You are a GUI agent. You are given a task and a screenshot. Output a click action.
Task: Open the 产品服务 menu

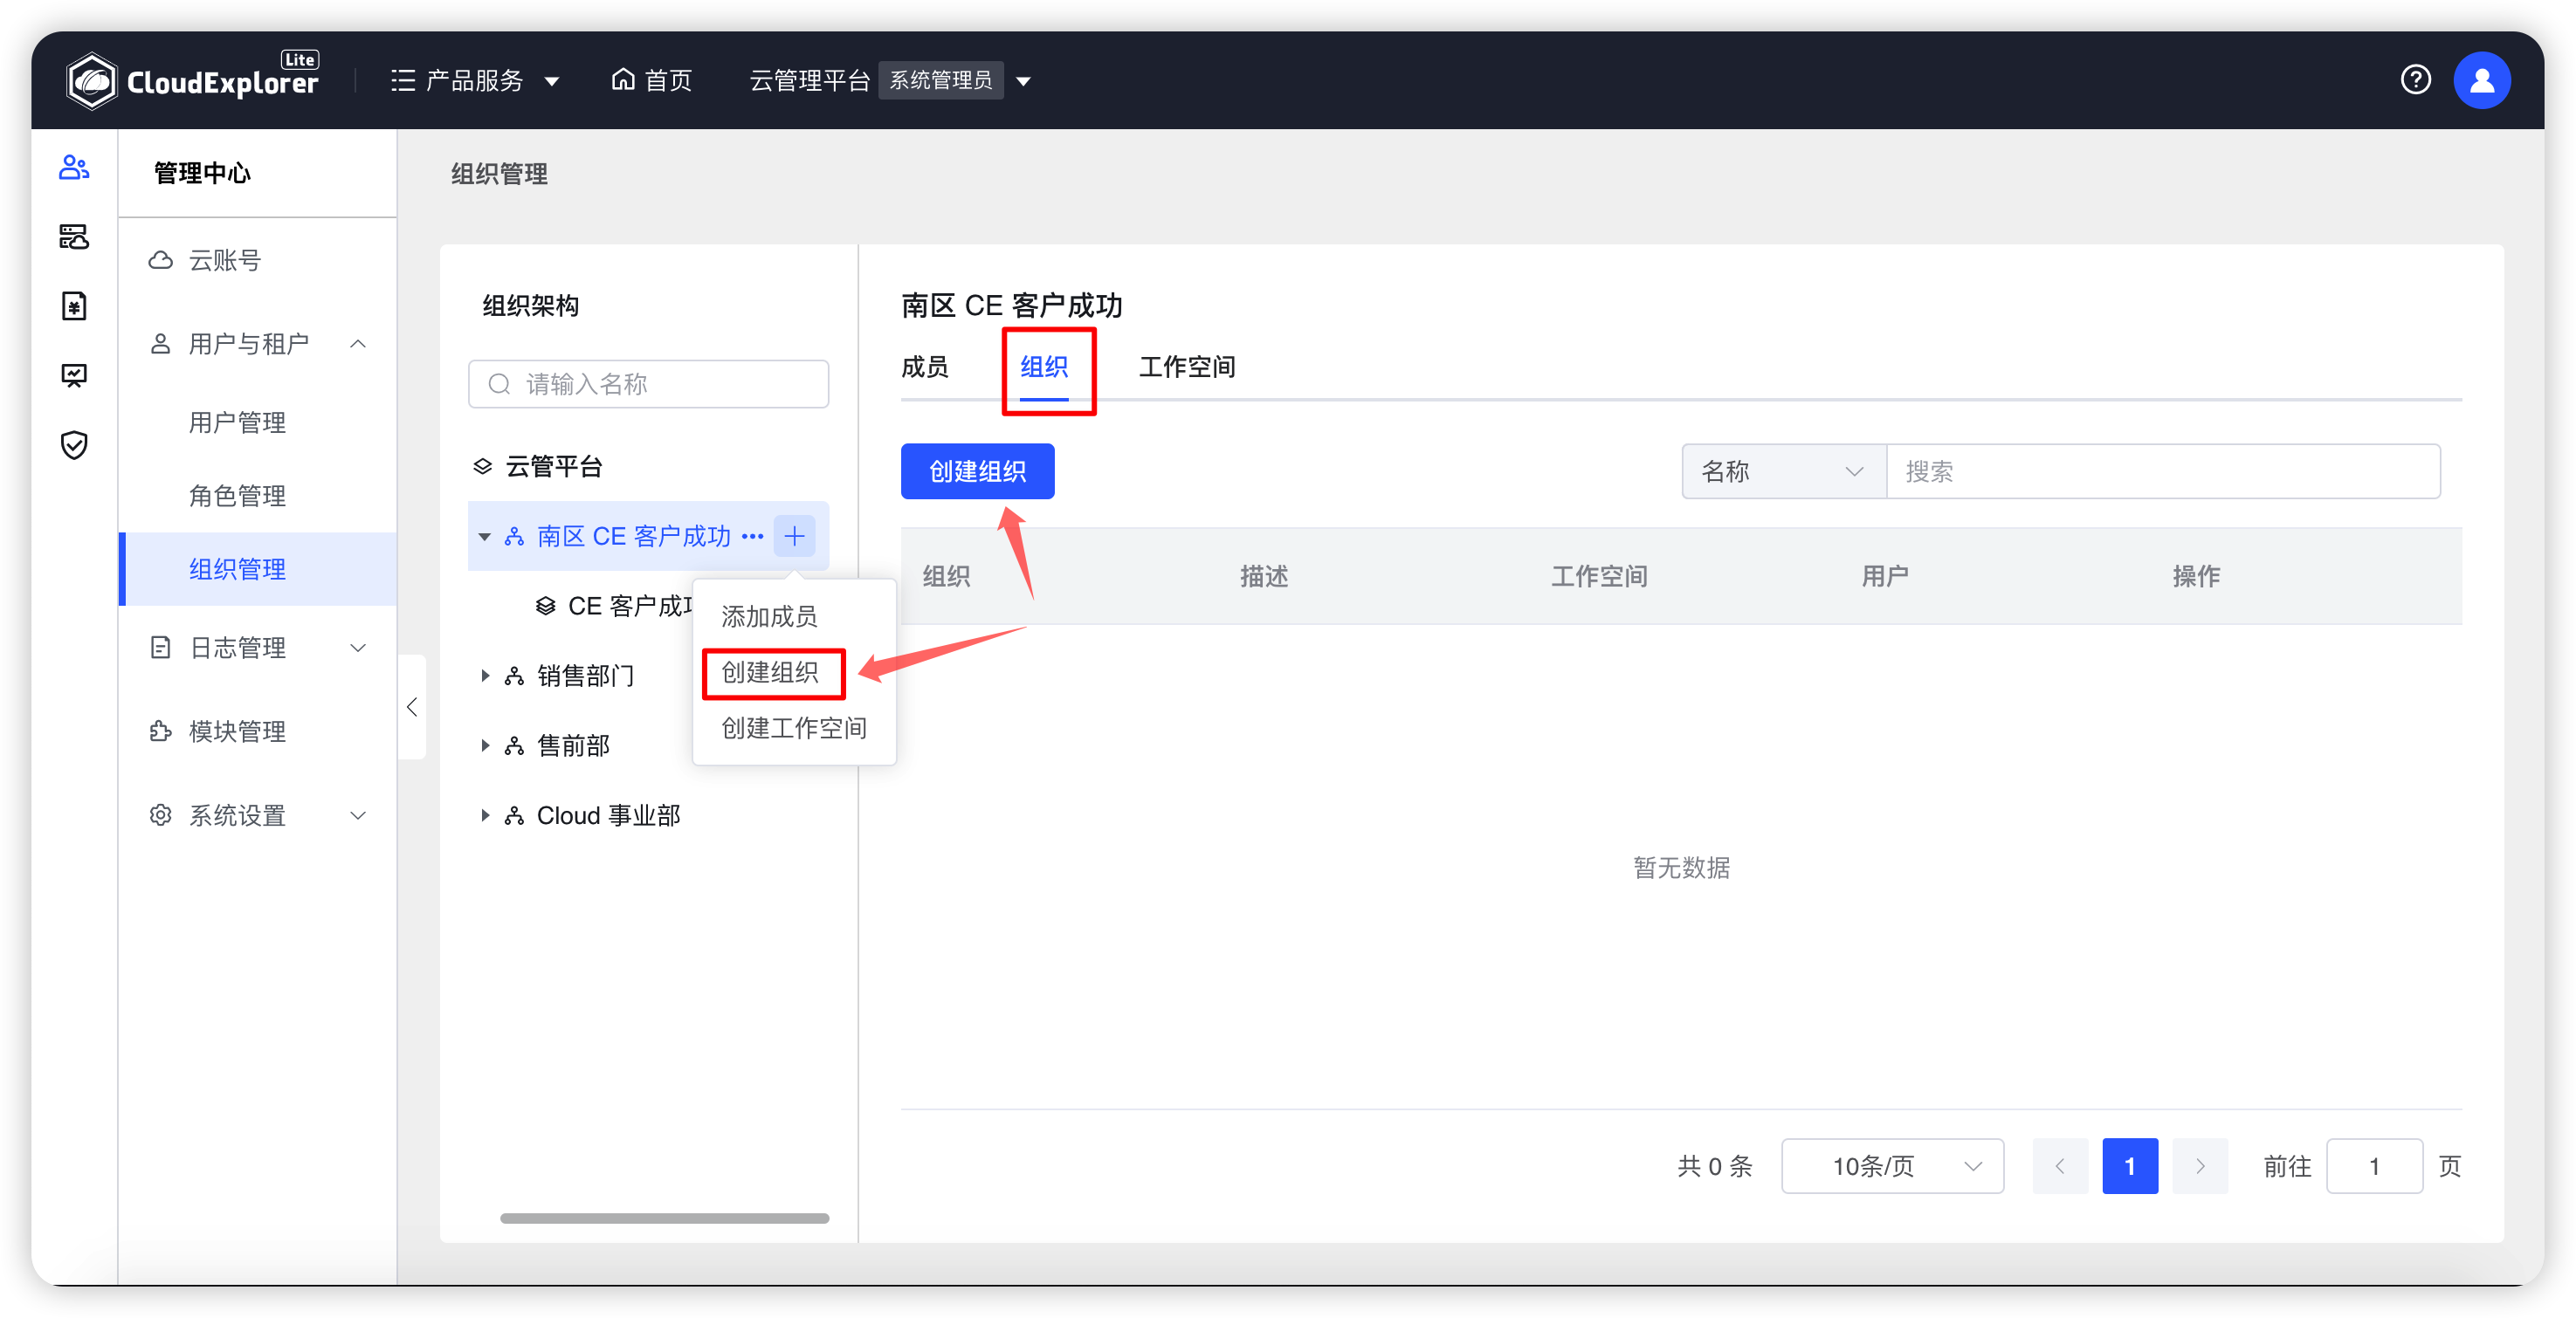[x=474, y=80]
